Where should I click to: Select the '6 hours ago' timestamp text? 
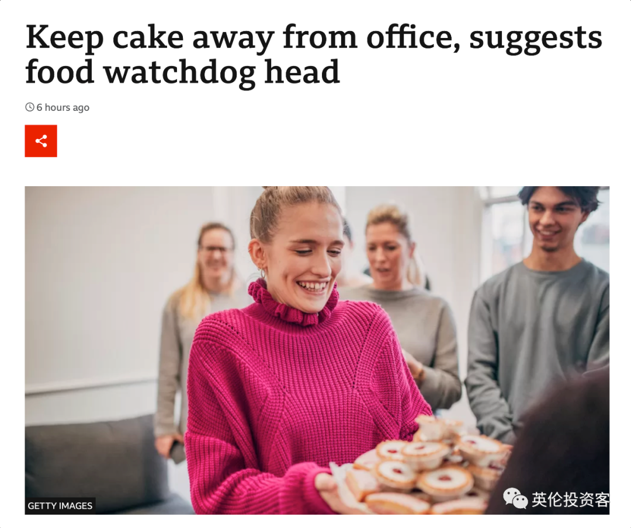pos(63,107)
